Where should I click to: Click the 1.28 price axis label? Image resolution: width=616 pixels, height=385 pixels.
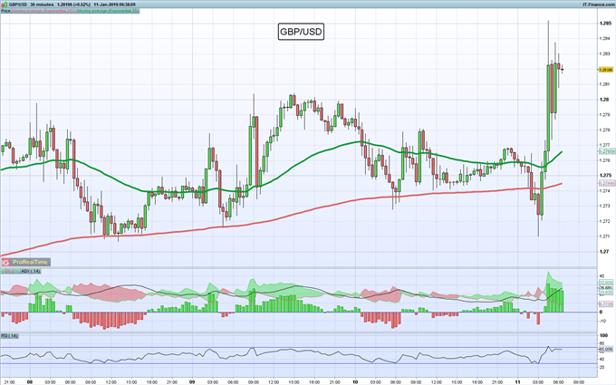[604, 100]
